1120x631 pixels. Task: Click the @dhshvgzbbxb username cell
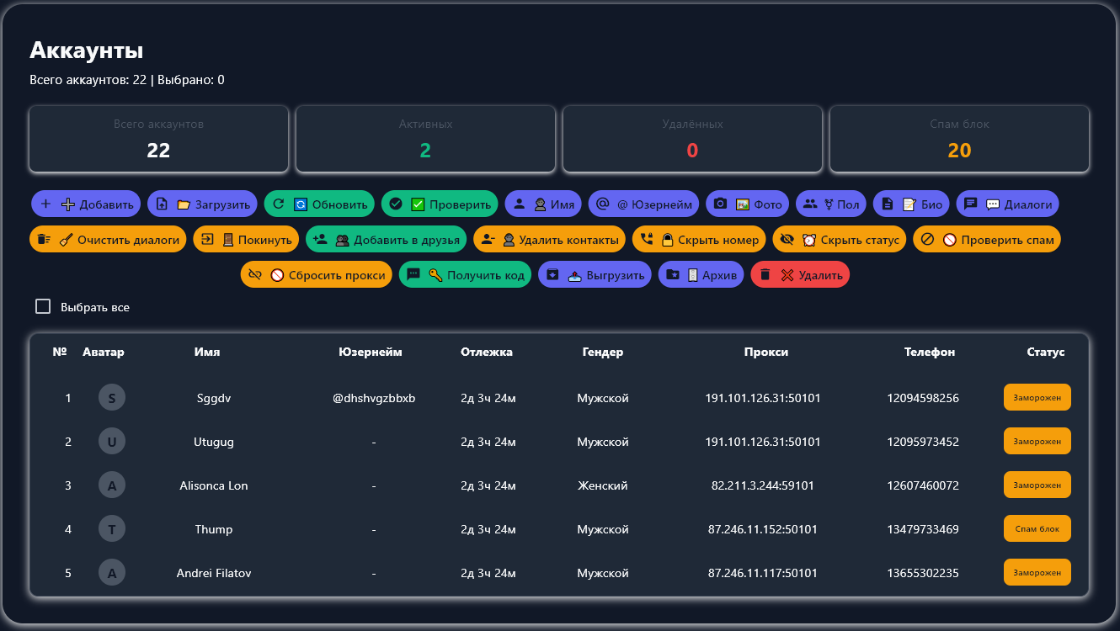pyautogui.click(x=374, y=398)
